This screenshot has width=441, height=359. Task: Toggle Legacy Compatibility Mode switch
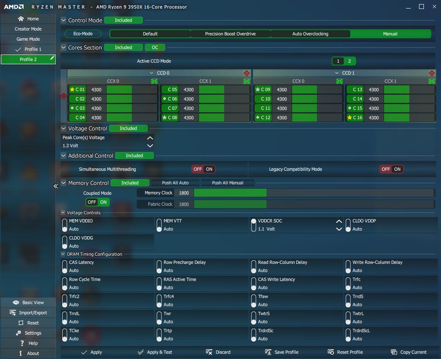point(391,169)
